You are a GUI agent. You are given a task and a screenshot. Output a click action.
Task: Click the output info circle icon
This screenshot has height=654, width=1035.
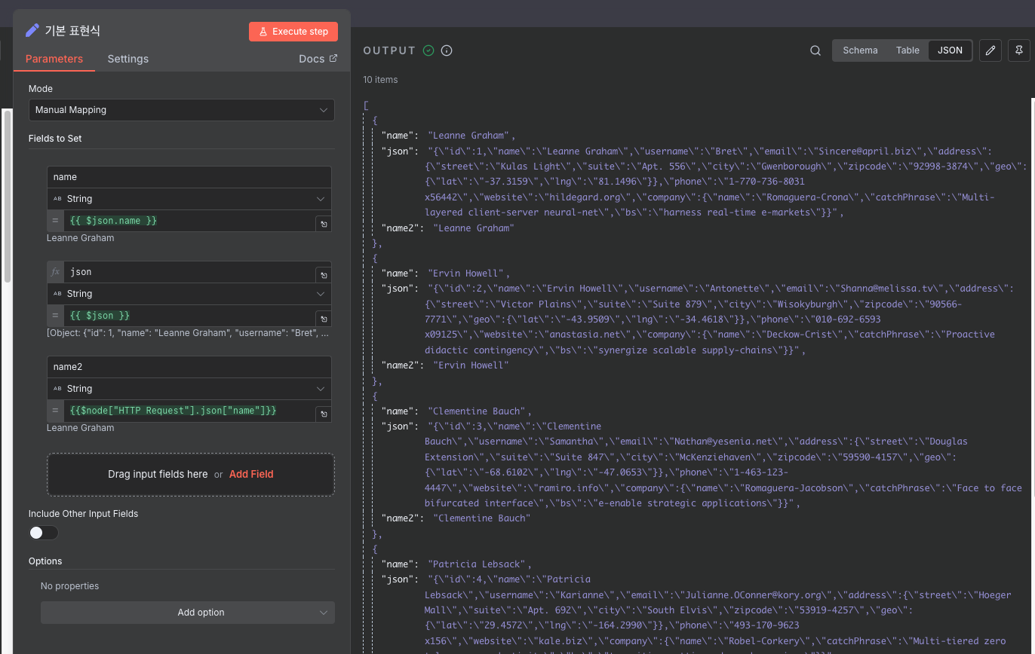[447, 50]
